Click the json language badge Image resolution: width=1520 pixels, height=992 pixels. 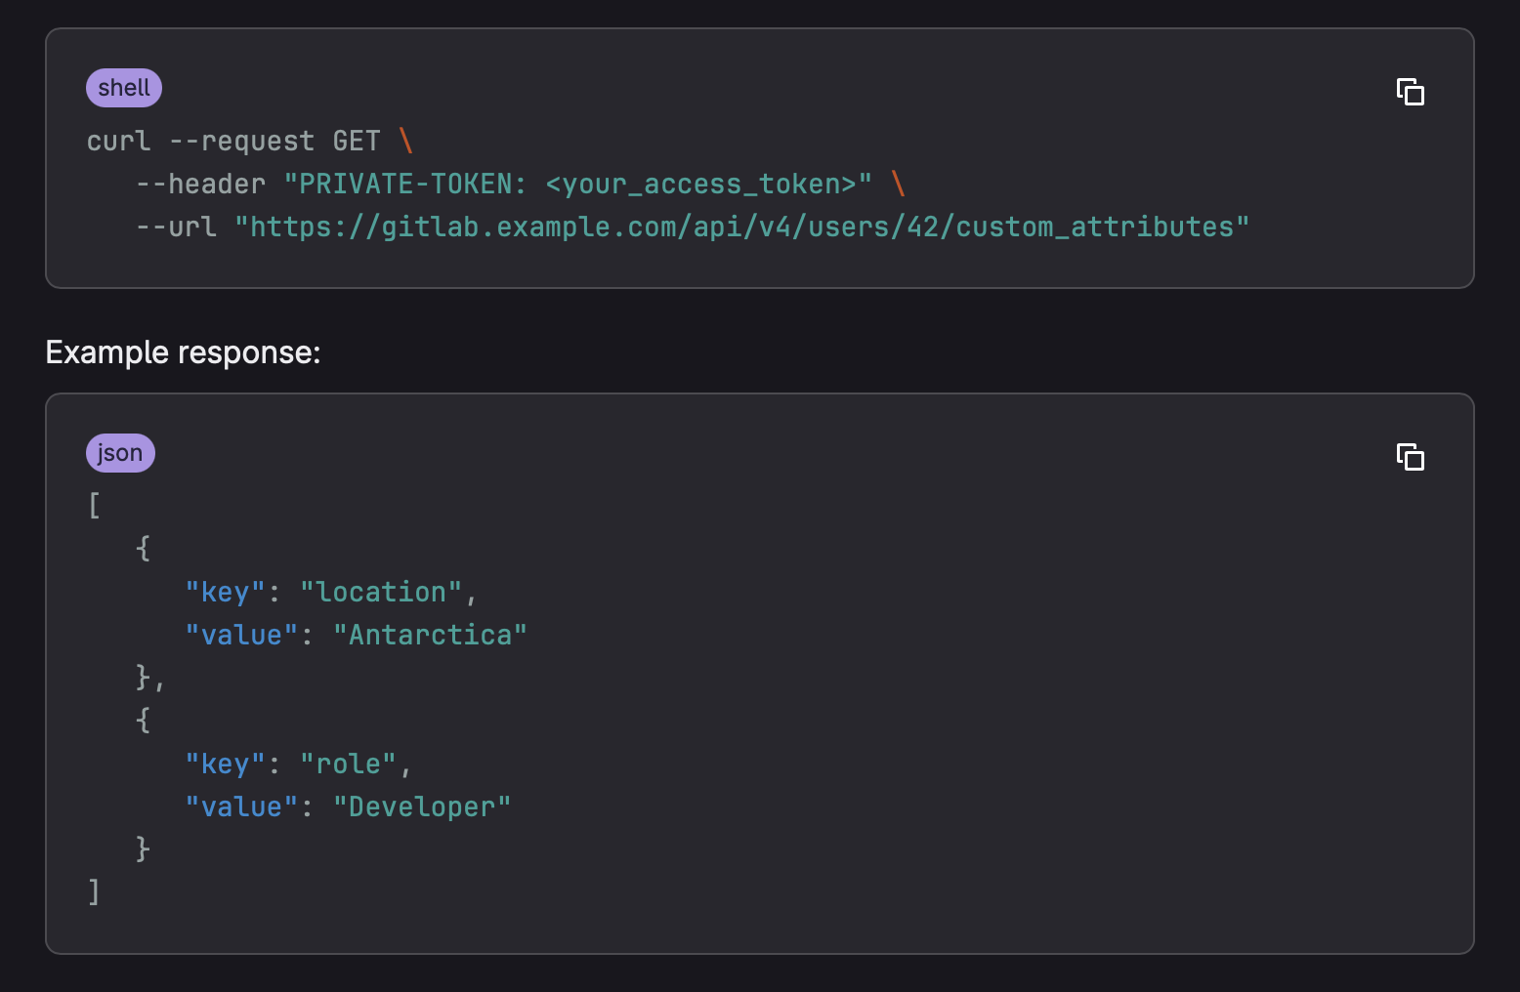coord(120,453)
